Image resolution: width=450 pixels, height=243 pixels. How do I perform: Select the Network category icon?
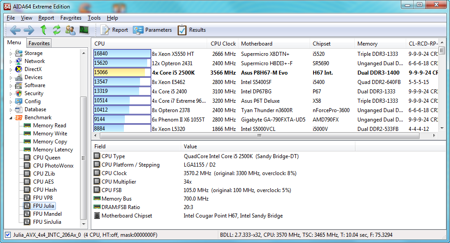pos(19,61)
